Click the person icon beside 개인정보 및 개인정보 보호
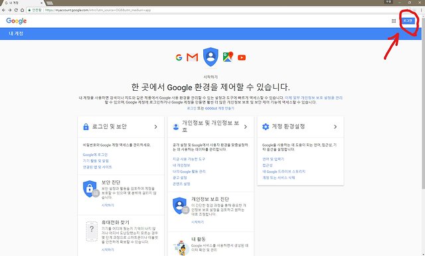The width and height of the screenshot is (425, 256). point(176,127)
